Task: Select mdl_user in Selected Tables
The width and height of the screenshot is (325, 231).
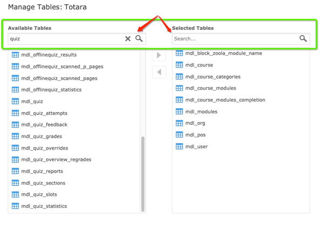Action: (x=197, y=146)
